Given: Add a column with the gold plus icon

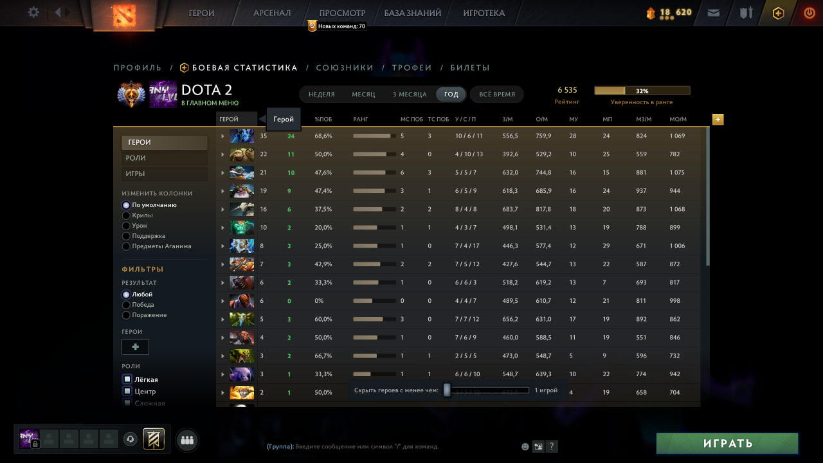Looking at the screenshot, I should coord(718,119).
